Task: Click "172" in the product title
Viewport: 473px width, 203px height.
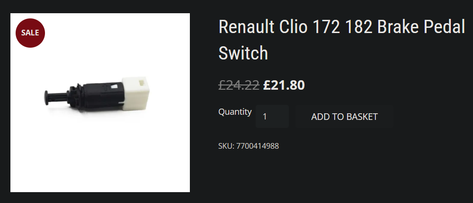Action: tap(326, 27)
